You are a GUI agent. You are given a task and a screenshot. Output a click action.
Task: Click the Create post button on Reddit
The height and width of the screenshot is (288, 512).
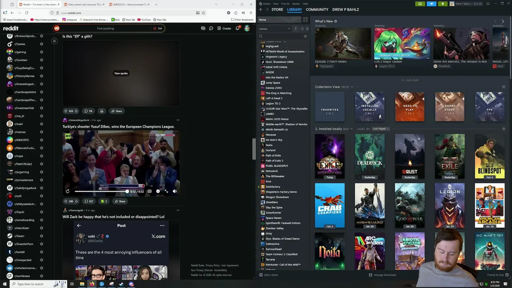(x=224, y=28)
